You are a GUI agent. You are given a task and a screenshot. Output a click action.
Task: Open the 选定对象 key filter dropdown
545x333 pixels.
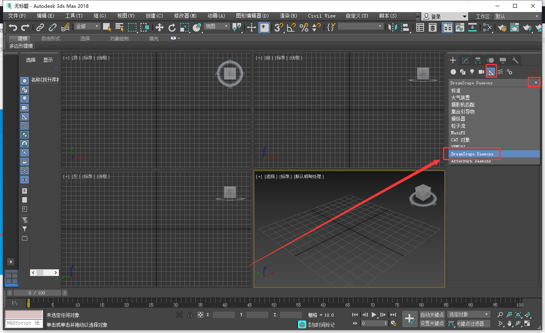pyautogui.click(x=468, y=314)
